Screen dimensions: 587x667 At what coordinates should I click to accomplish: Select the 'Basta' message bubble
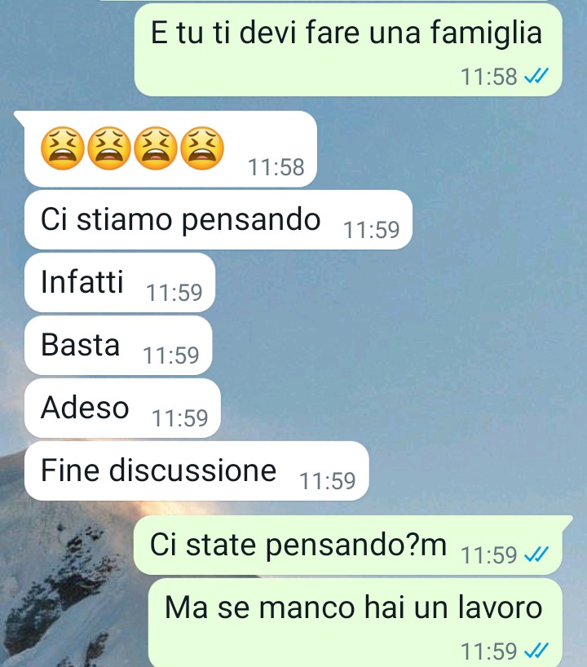point(118,346)
